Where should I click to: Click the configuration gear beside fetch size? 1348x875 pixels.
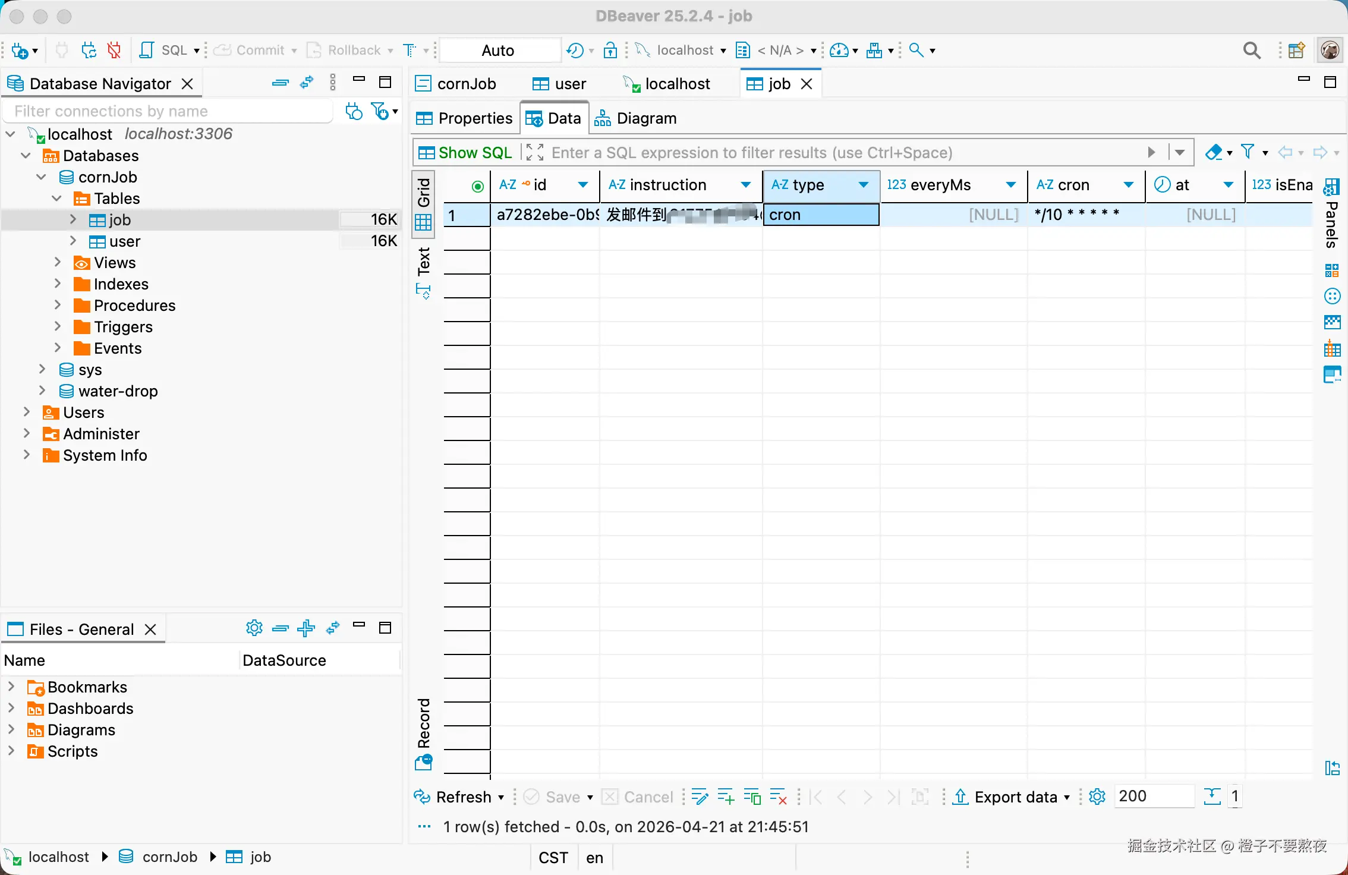[x=1097, y=797]
